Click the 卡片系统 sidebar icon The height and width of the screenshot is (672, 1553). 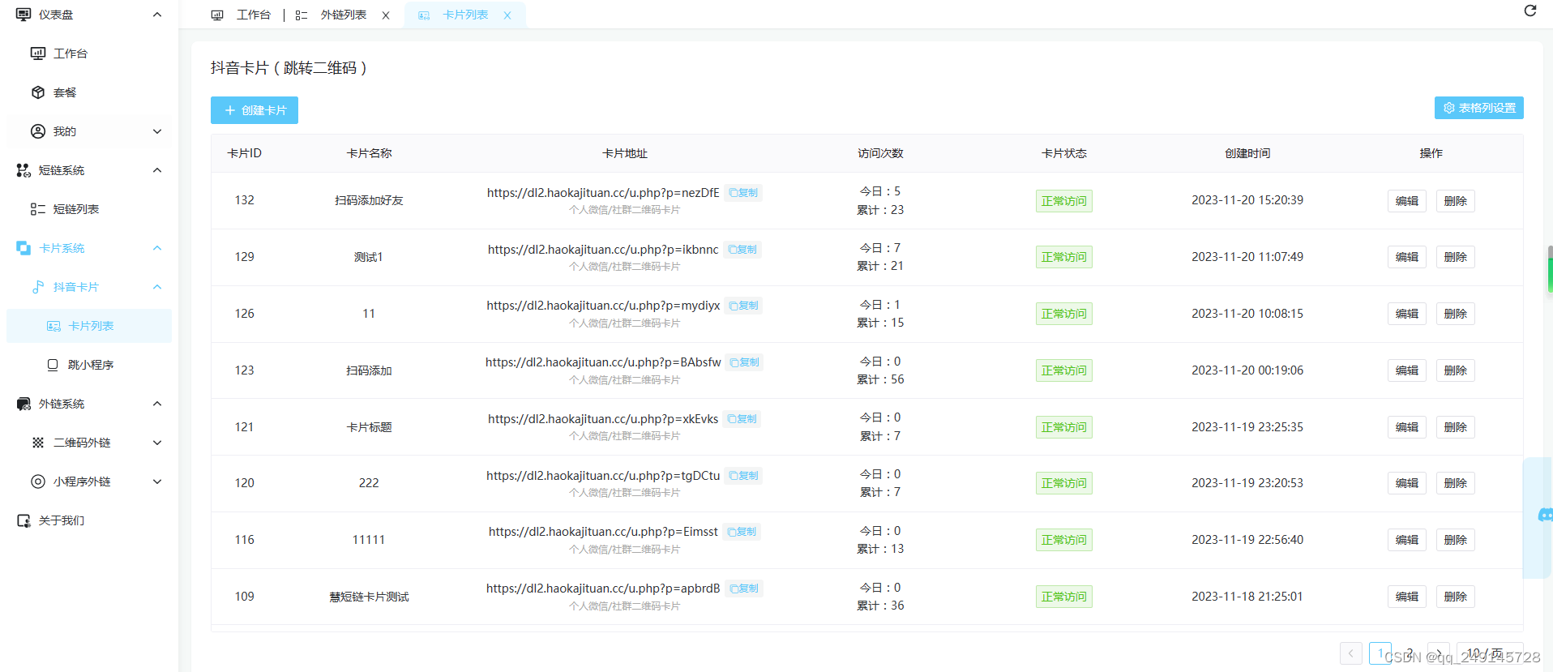pyautogui.click(x=24, y=248)
